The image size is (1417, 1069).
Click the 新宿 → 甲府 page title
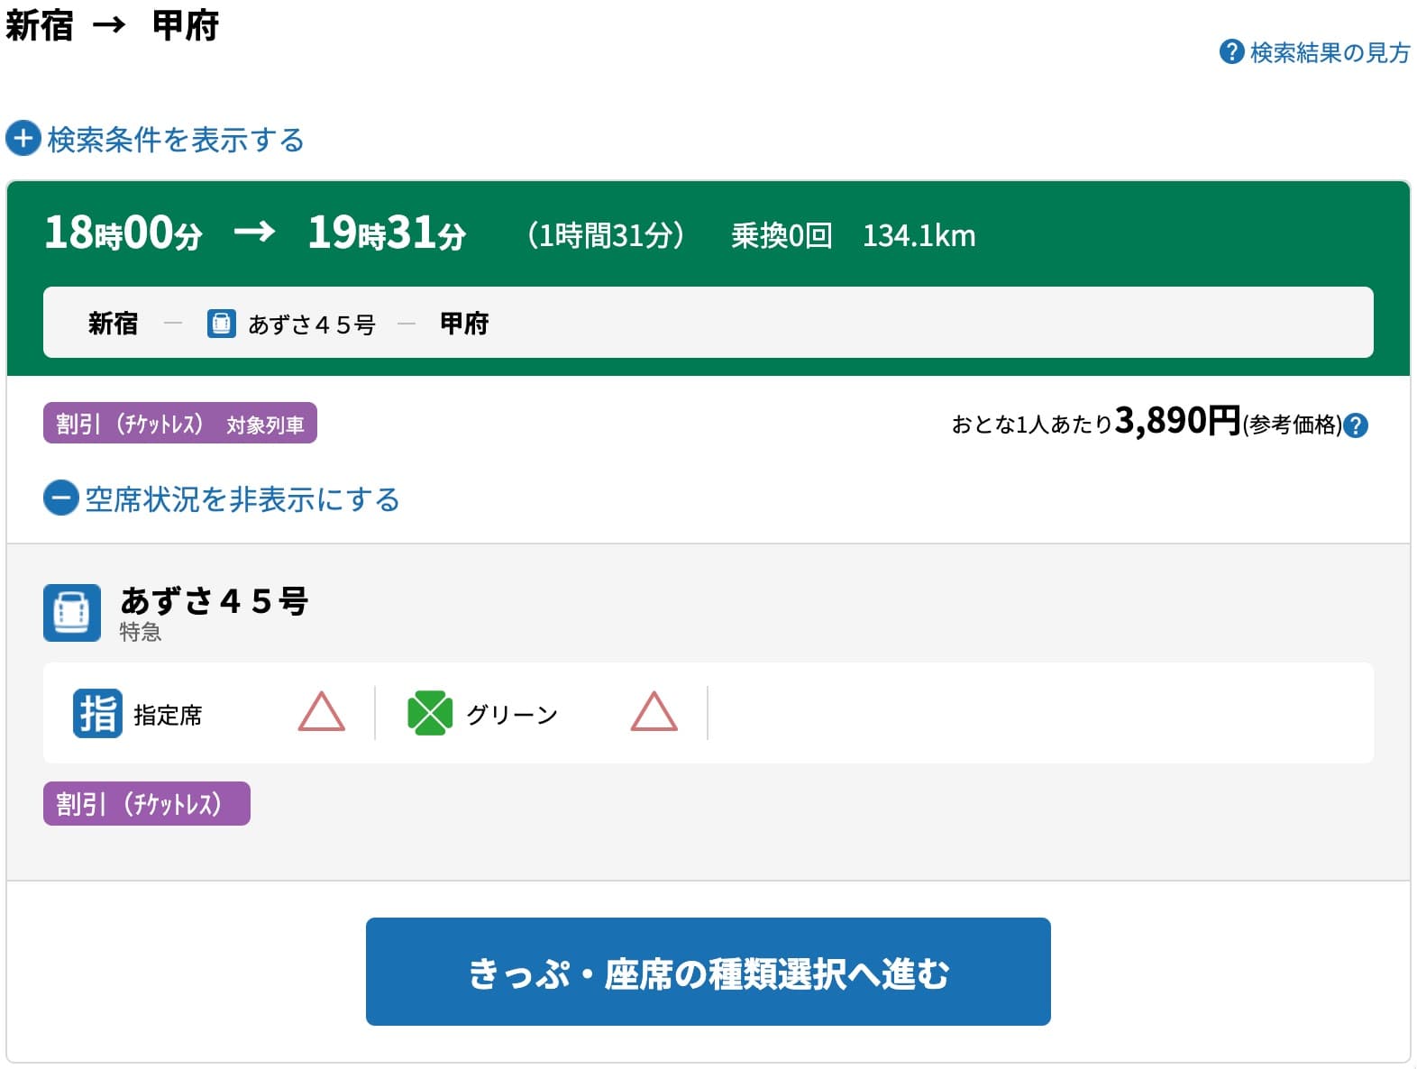tap(112, 24)
